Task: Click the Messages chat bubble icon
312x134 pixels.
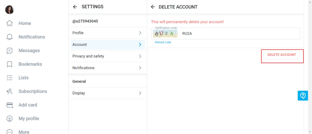Action: pyautogui.click(x=9, y=51)
